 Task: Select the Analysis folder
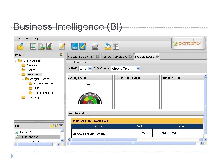coord(31,65)
